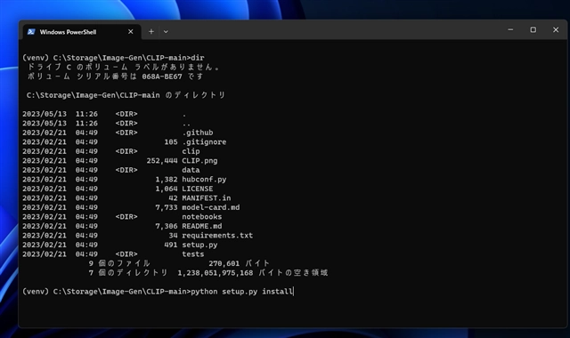Click the '1,064' file size value

167,189
